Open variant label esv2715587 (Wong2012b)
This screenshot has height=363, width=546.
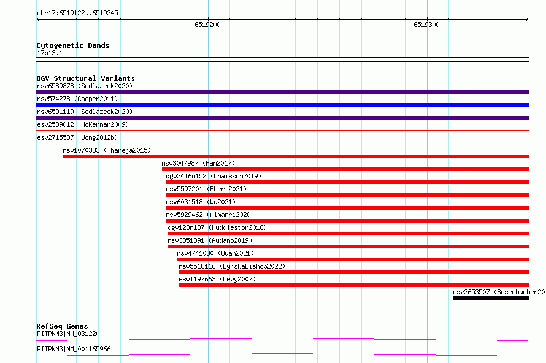point(77,137)
